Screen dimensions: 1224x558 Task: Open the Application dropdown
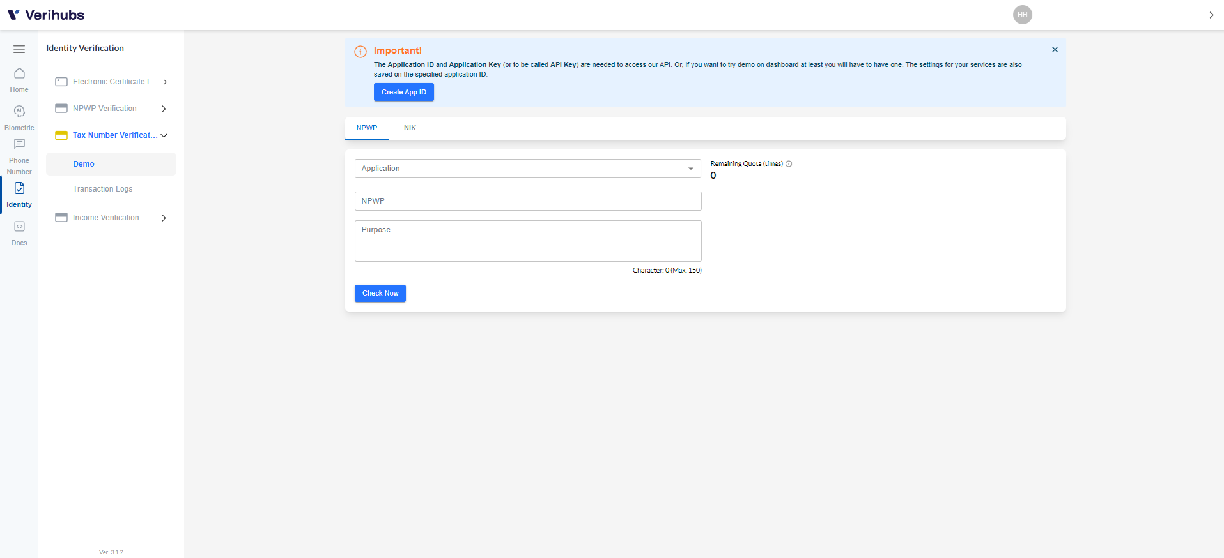[x=528, y=169]
